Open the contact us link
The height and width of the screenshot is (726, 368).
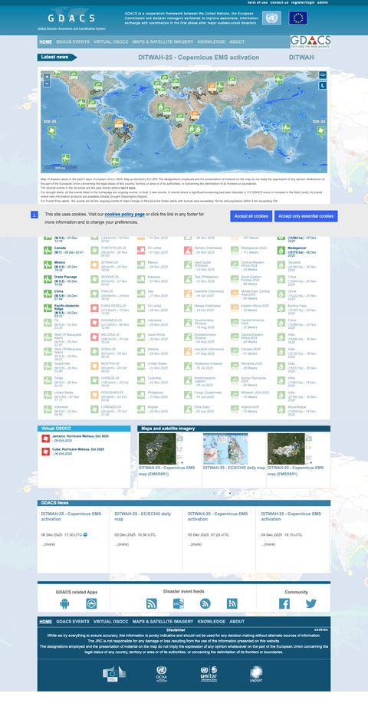tap(280, 2)
